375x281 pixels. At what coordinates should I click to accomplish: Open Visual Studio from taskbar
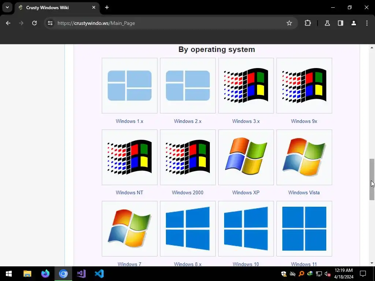tap(81, 274)
